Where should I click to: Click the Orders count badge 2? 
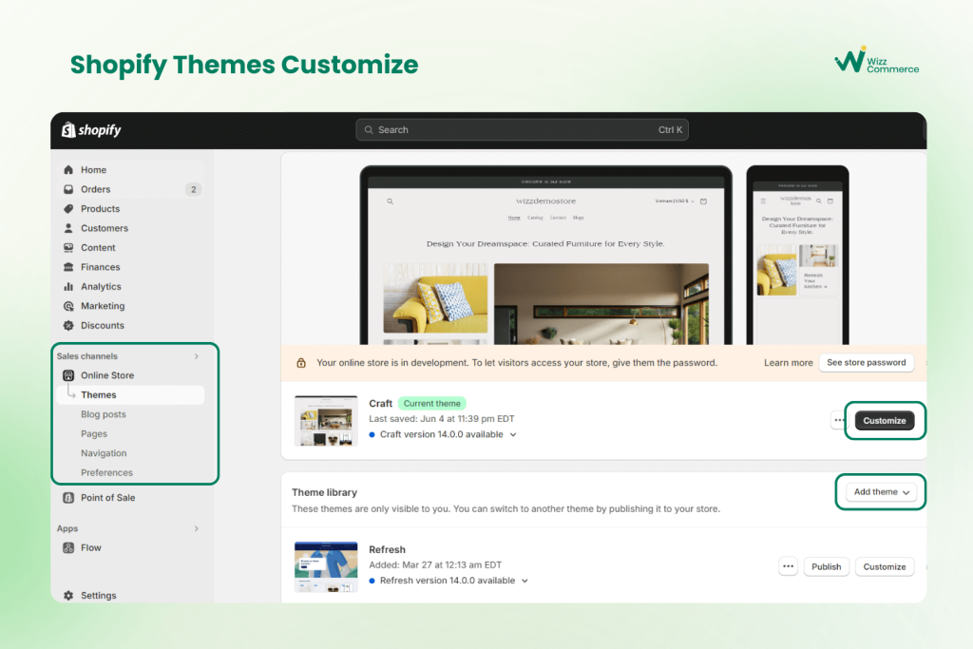[194, 189]
